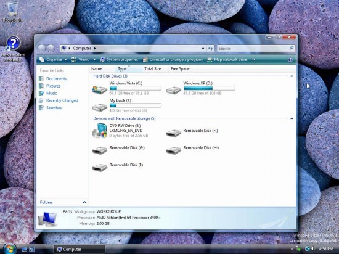Open the address bar history dropdown
The width and height of the screenshot is (339, 254).
(x=203, y=49)
